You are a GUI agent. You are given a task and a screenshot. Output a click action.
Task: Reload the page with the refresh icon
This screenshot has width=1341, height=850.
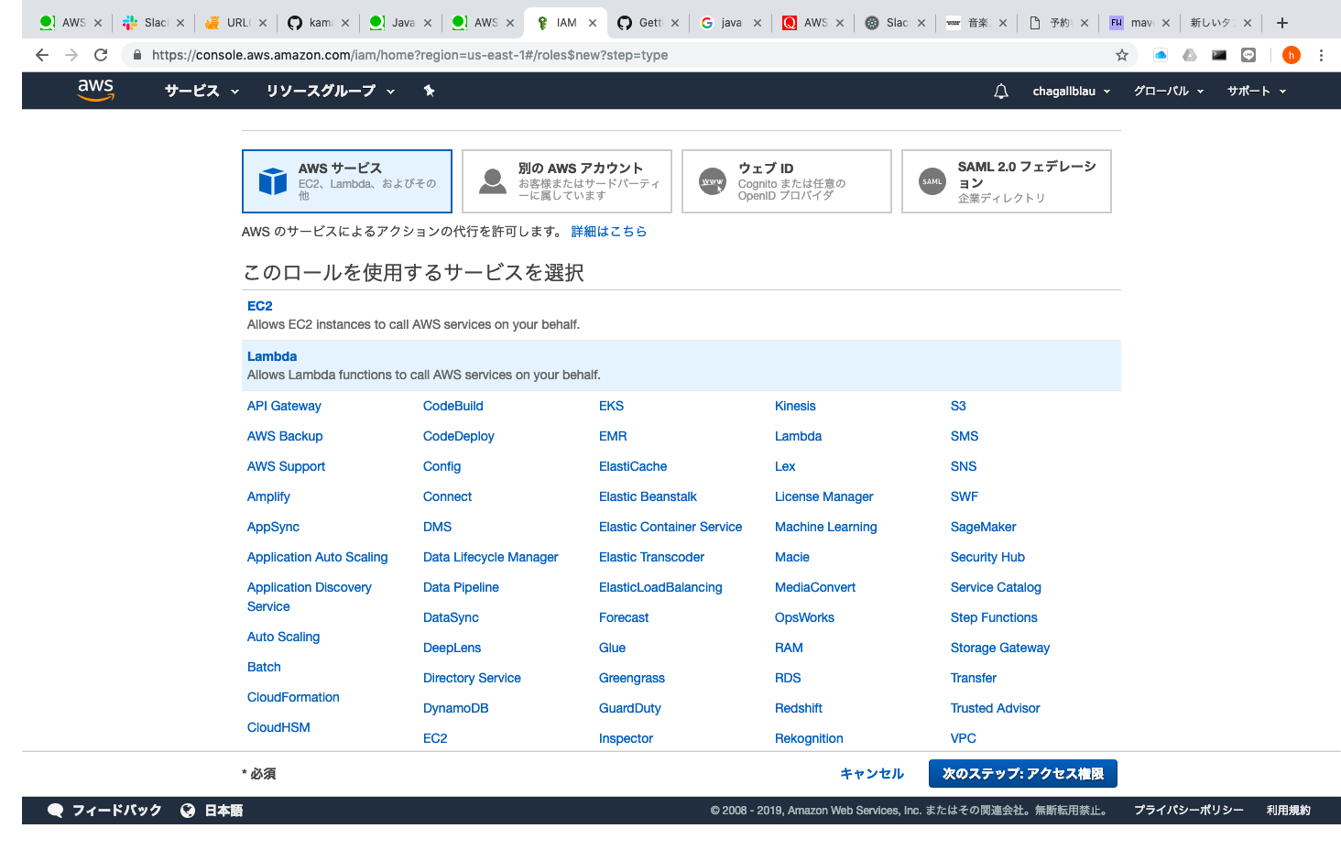(101, 55)
